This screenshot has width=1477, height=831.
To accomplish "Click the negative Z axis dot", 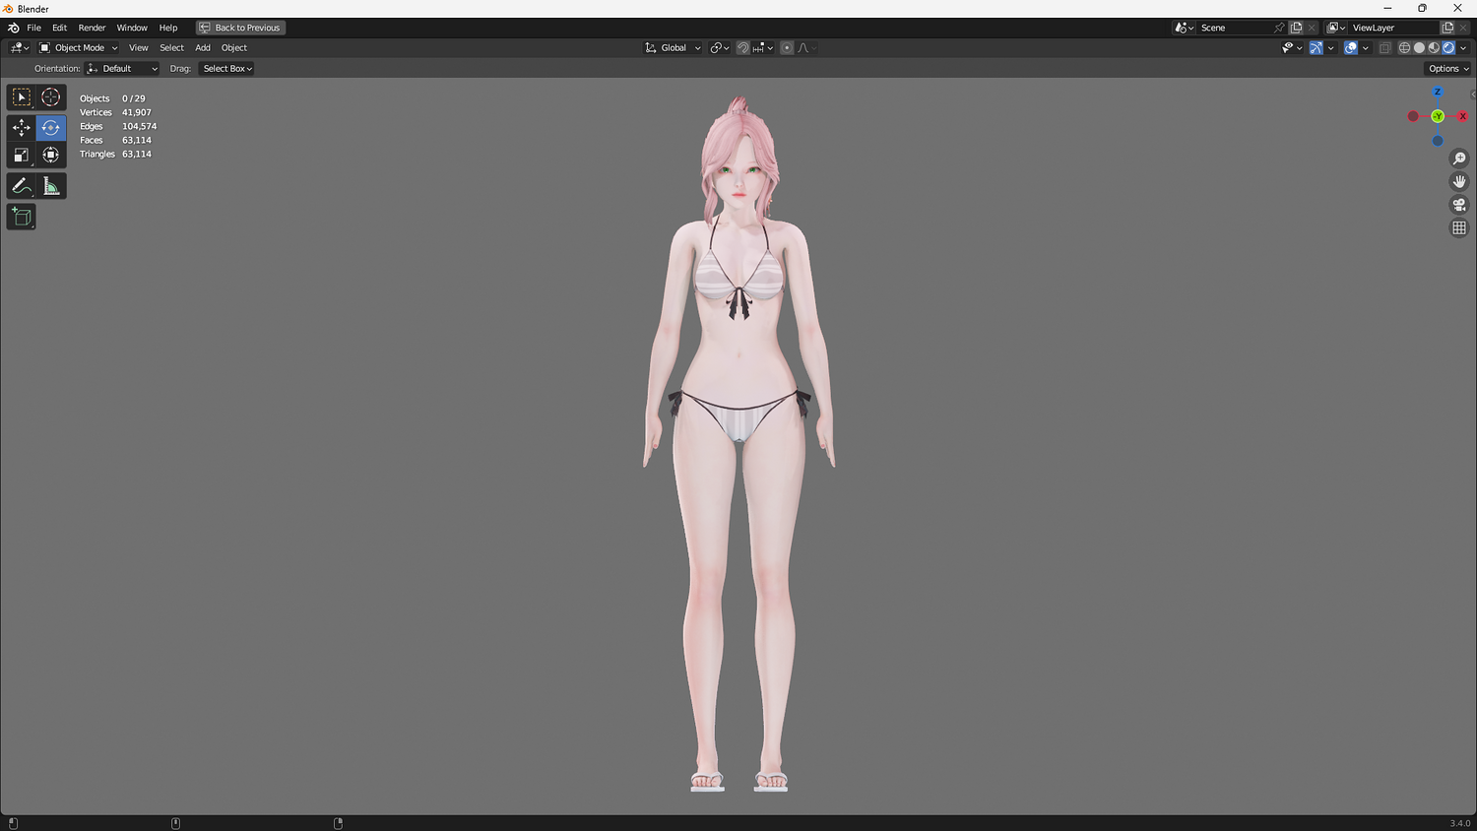I will coord(1438,141).
